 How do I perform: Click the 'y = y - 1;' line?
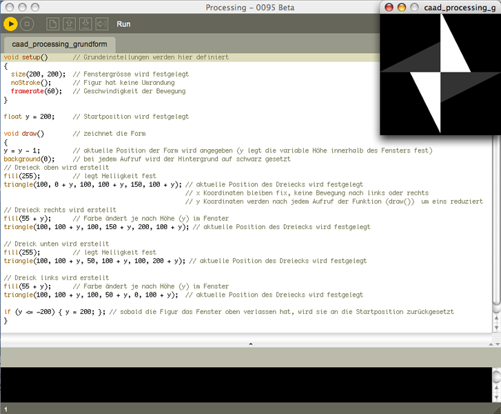pyautogui.click(x=22, y=150)
